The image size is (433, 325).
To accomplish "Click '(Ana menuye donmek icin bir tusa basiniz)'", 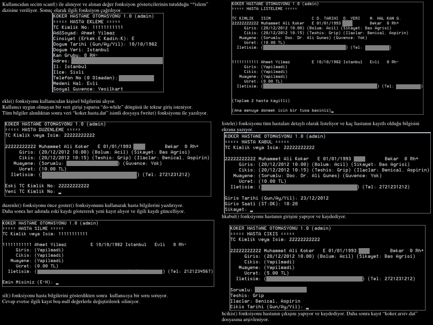I will point(281,111).
